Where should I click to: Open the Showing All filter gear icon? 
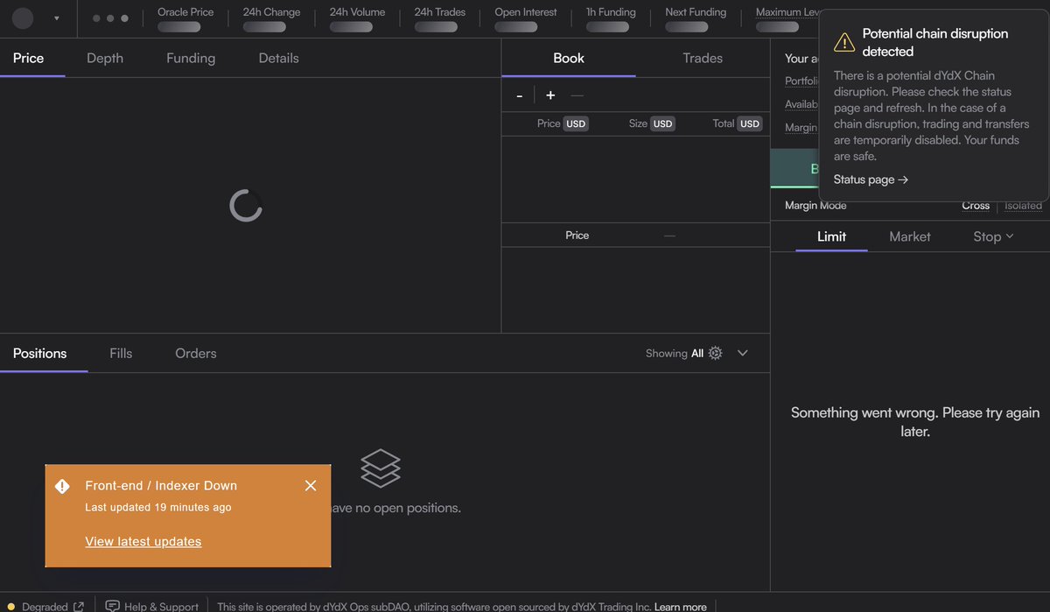715,353
